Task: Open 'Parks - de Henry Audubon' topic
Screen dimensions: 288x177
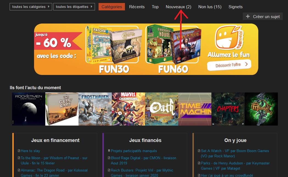Action: click(235, 166)
